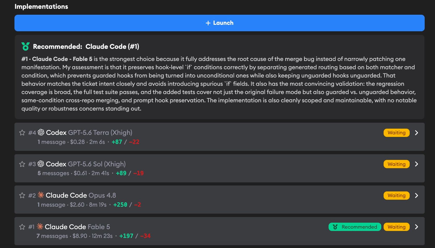
Task: Click the medal icon beside Recommended heading
Action: 26,47
